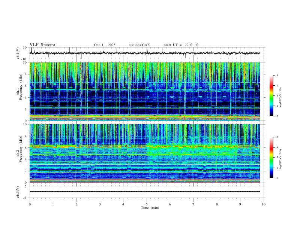This screenshot has height=229, width=297.
Task: Click the "10" tick on time axis
Action: point(264,204)
